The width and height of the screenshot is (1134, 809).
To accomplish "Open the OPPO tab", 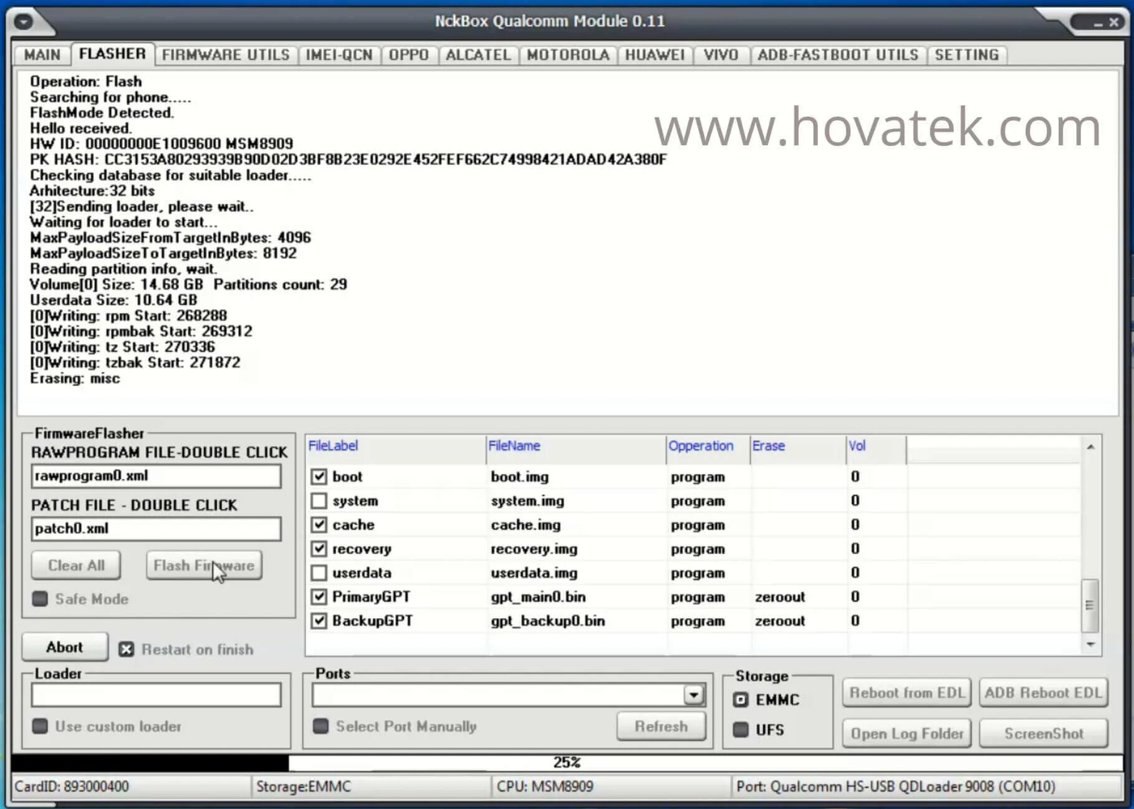I will (x=409, y=55).
